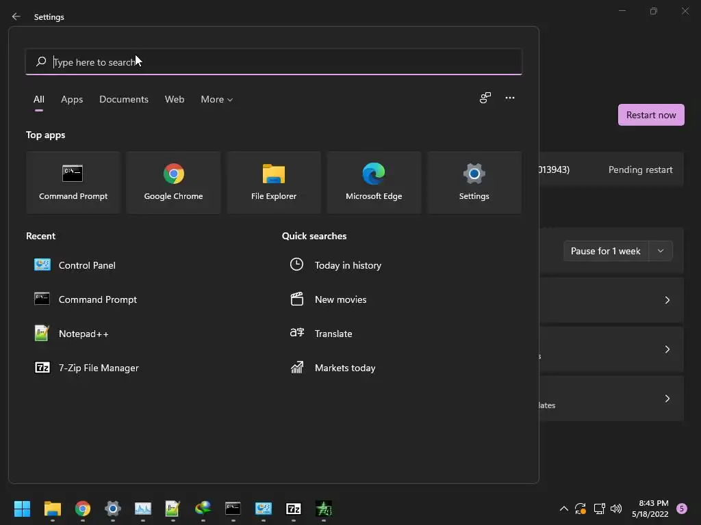
Task: Select the All search tab
Action: 39,99
